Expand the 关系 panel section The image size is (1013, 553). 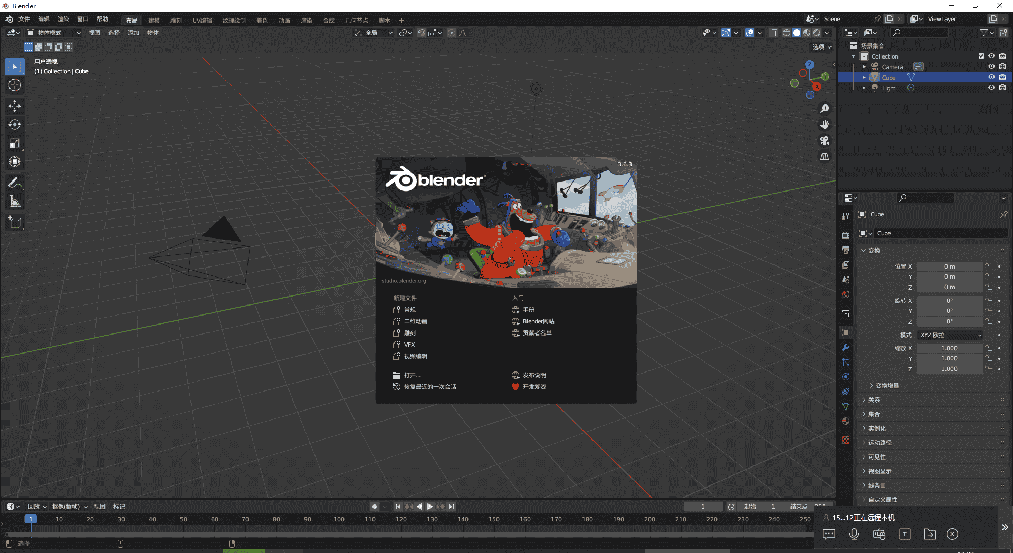[874, 400]
